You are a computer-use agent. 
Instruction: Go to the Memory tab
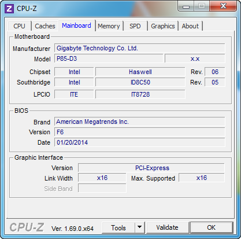(109, 26)
